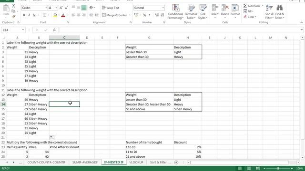Select Bottom Align icon
Viewport: 305px width, 171px height.
tap(84, 8)
